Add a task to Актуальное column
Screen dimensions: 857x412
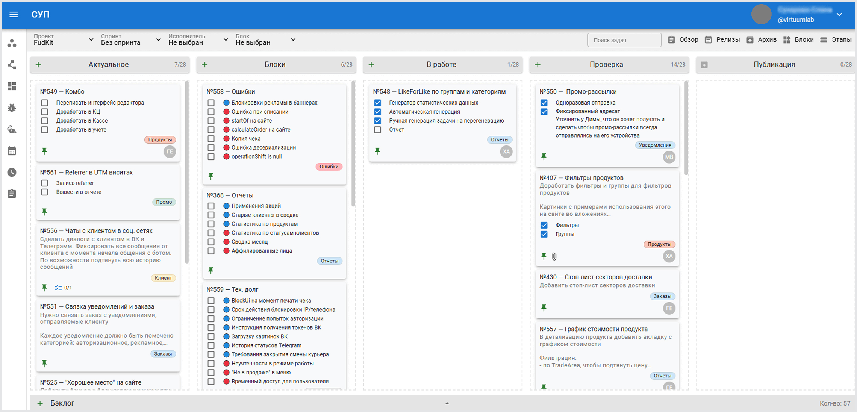(38, 65)
